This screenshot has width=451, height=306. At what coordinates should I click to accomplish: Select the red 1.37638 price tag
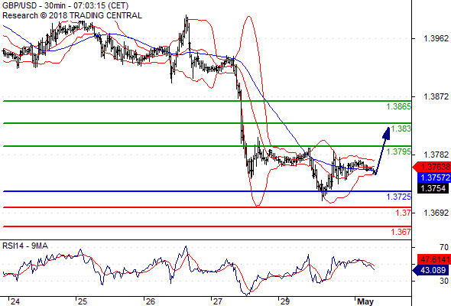coord(432,167)
